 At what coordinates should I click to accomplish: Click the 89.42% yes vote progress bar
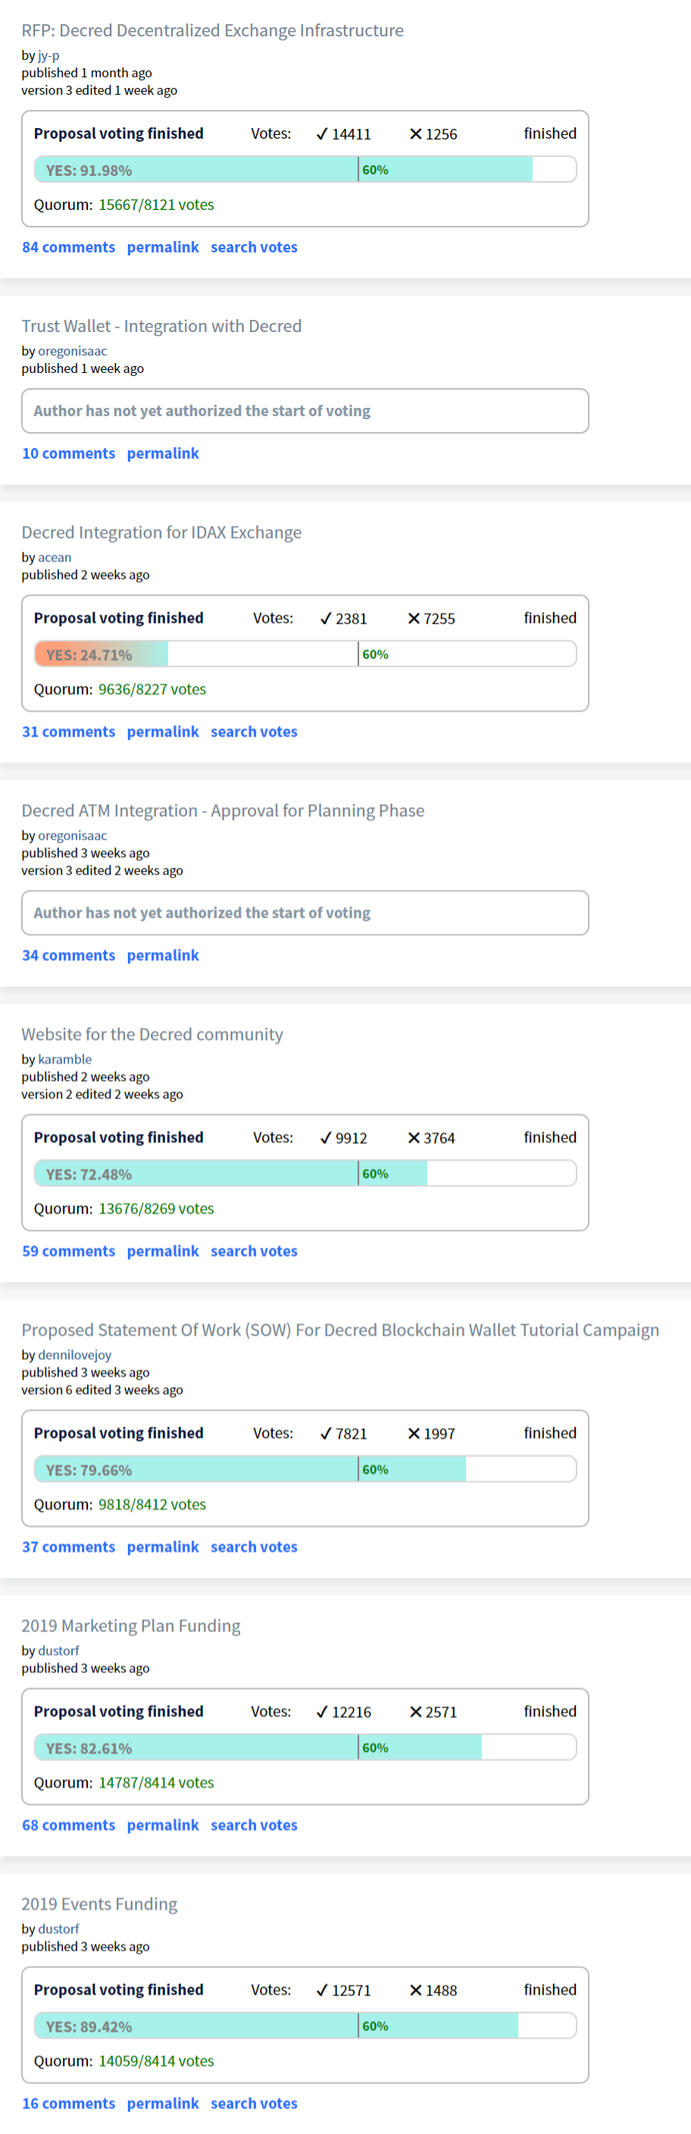(x=305, y=2026)
